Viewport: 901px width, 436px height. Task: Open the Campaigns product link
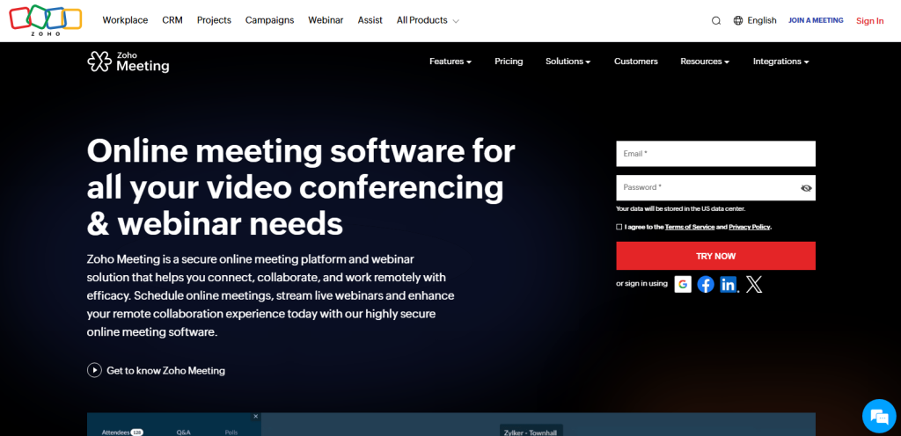[269, 20]
